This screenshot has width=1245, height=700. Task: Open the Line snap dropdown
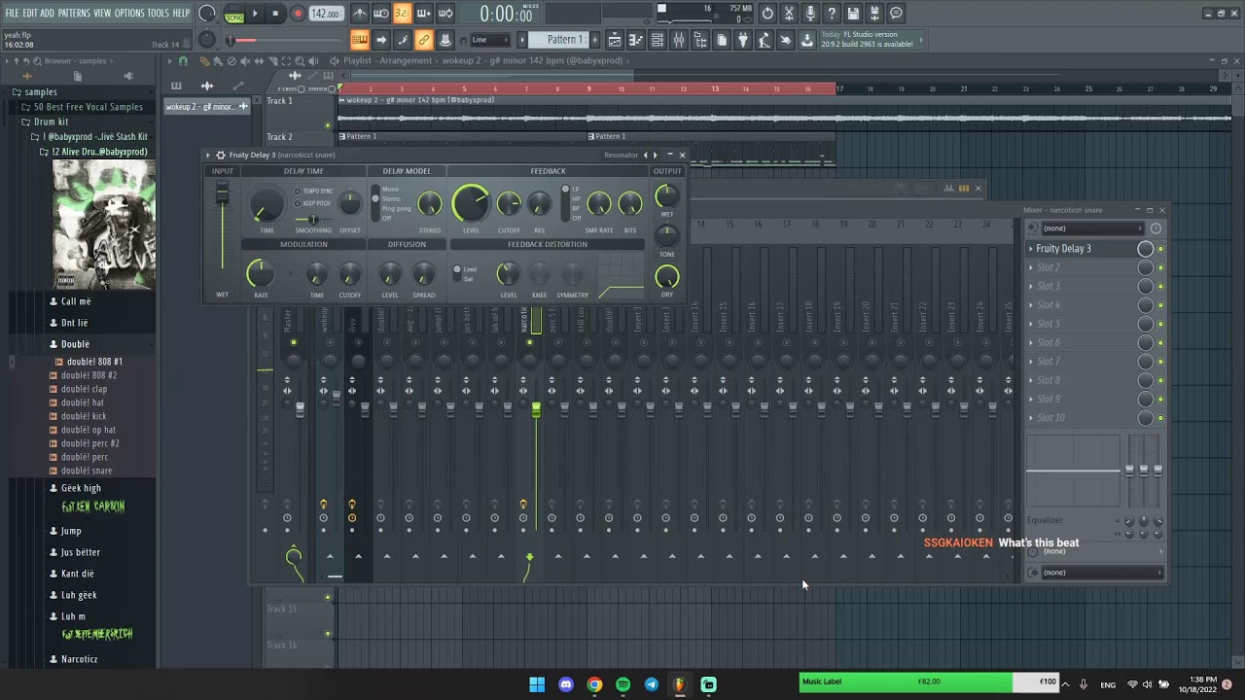(x=490, y=40)
